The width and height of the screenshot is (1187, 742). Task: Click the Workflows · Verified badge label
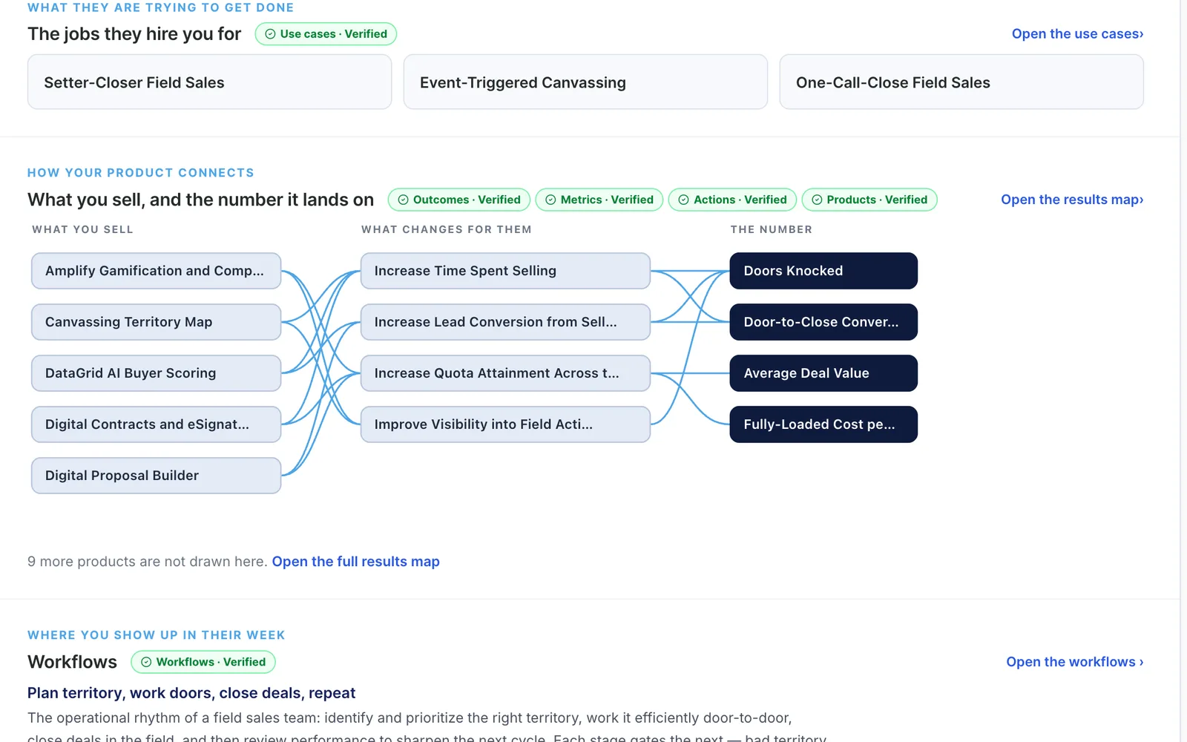tap(211, 662)
